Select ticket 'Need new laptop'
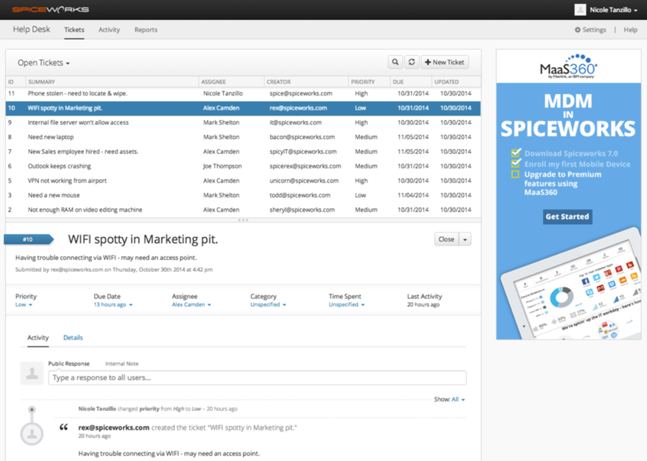The image size is (647, 461). coord(243,137)
